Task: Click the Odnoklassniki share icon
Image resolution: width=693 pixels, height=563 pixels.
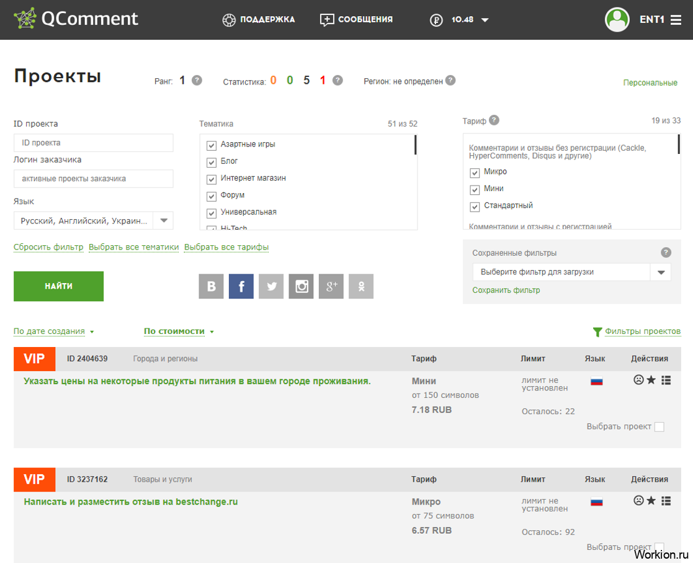Action: 361,286
